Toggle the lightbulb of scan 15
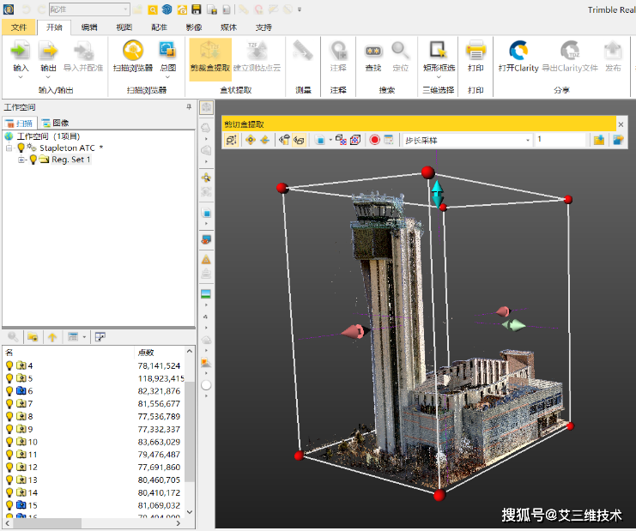The image size is (636, 531). click(x=9, y=505)
